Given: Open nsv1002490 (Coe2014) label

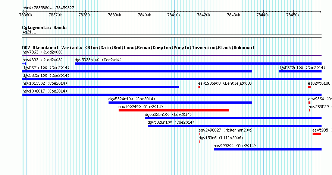Looking at the screenshot, I should pyautogui.click(x=141, y=107).
